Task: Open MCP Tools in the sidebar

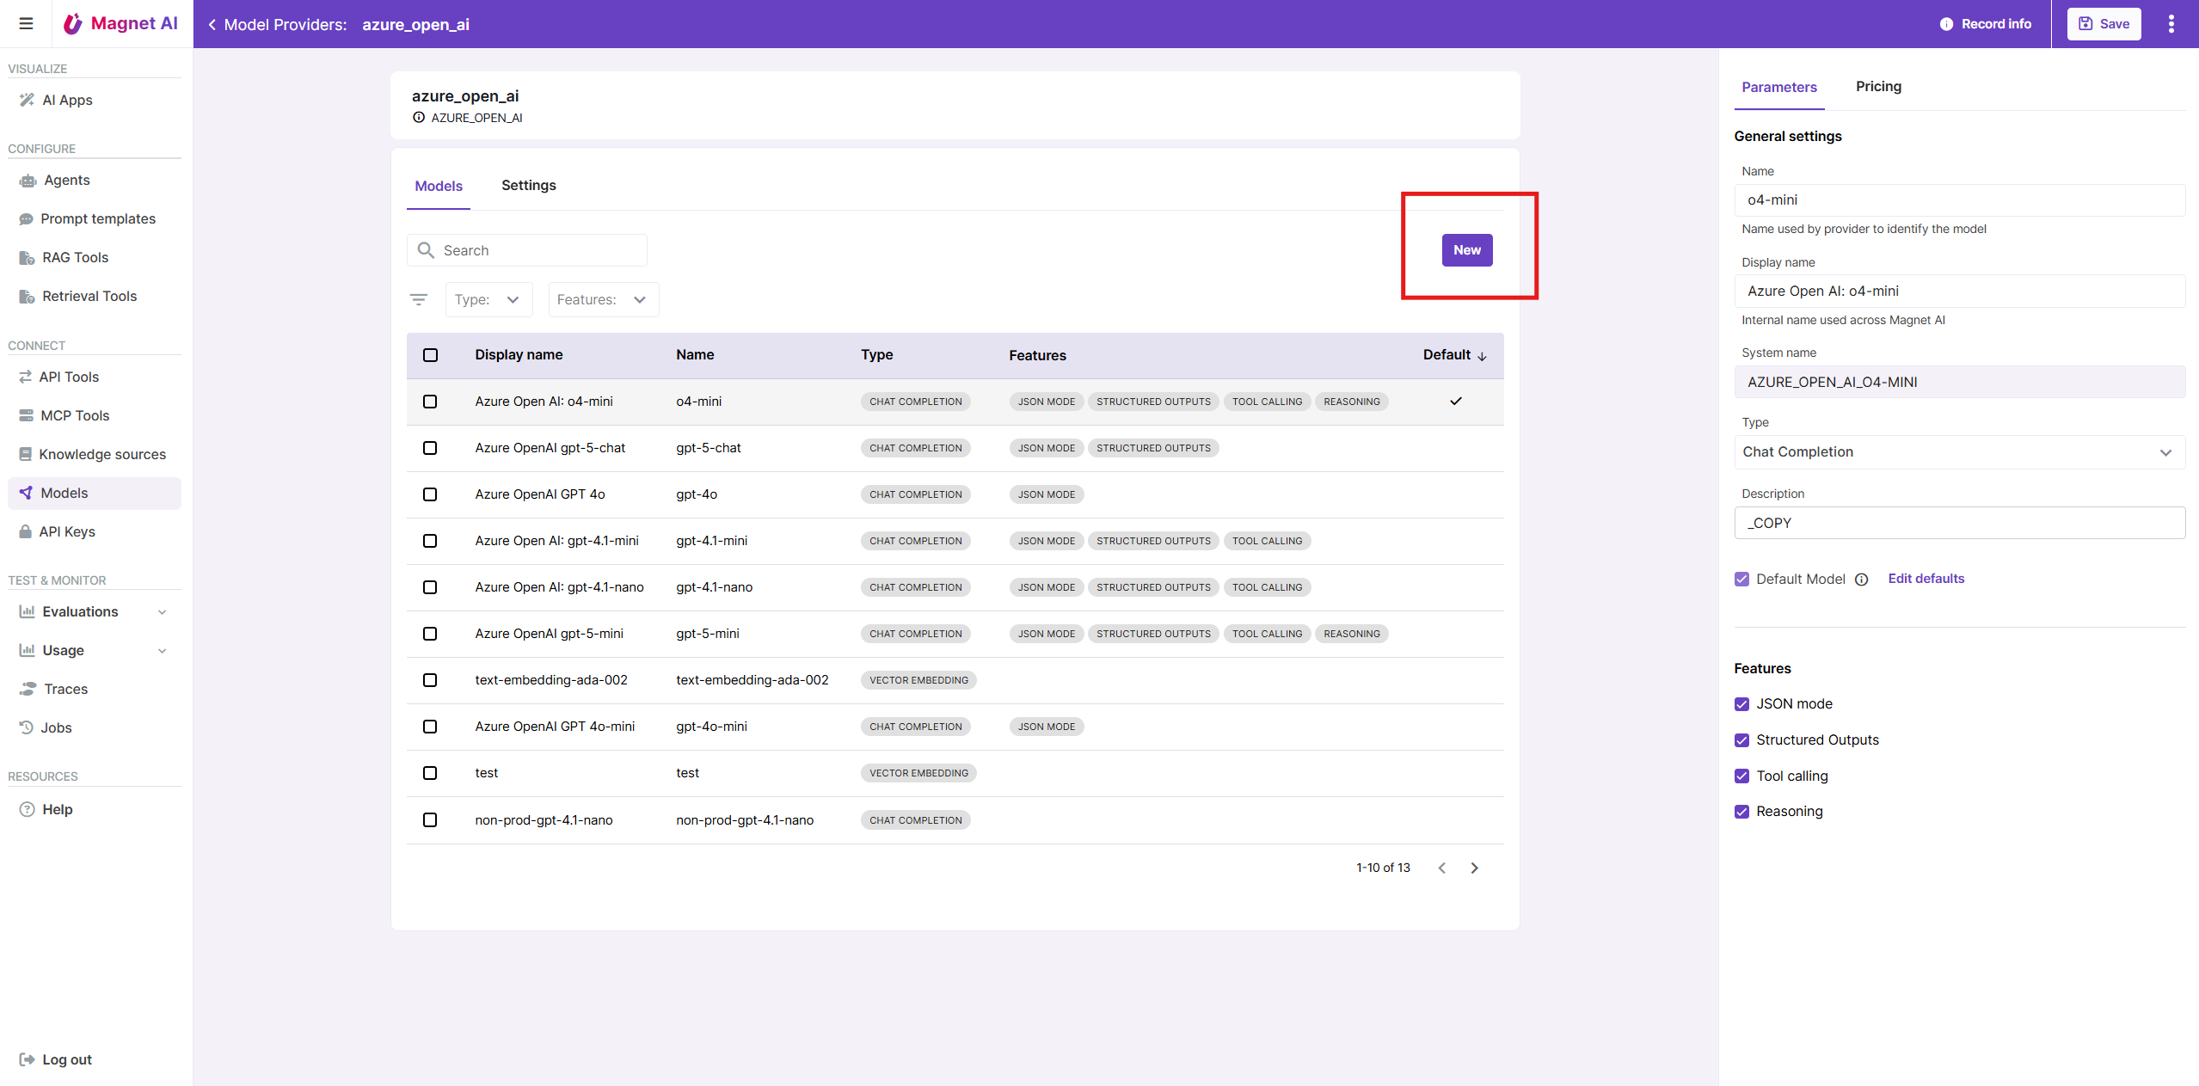Action: click(x=75, y=415)
